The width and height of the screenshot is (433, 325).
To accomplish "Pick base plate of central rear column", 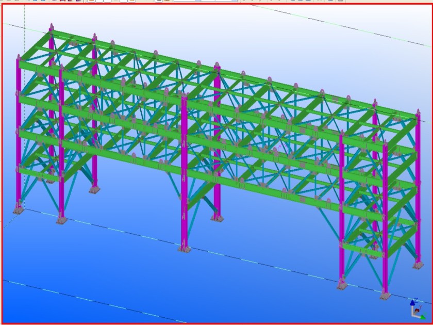I will click(217, 218).
